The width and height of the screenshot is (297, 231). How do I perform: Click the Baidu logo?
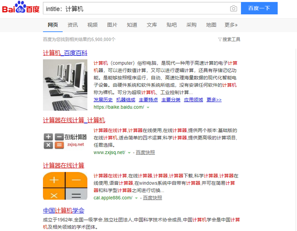(x=21, y=7)
